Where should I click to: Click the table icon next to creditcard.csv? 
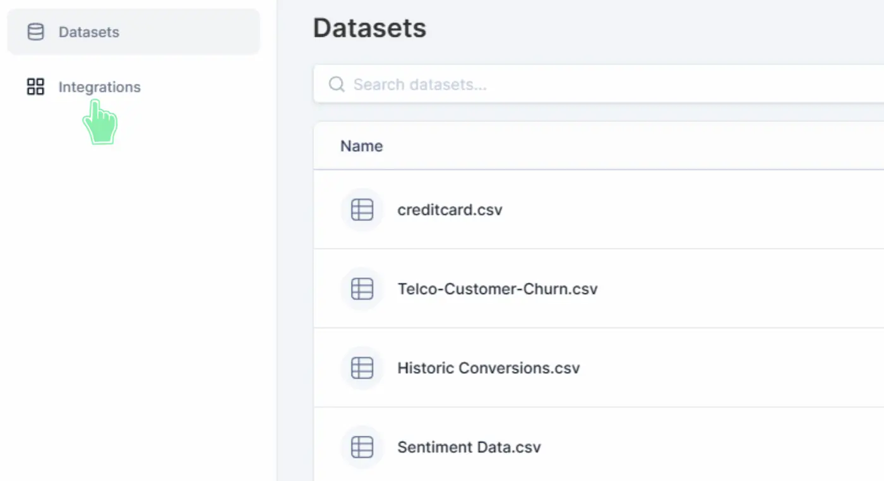[362, 210]
